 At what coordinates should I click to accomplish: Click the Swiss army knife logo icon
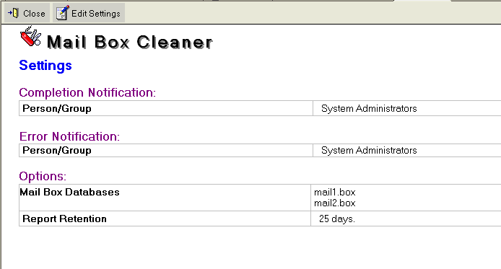30,36
